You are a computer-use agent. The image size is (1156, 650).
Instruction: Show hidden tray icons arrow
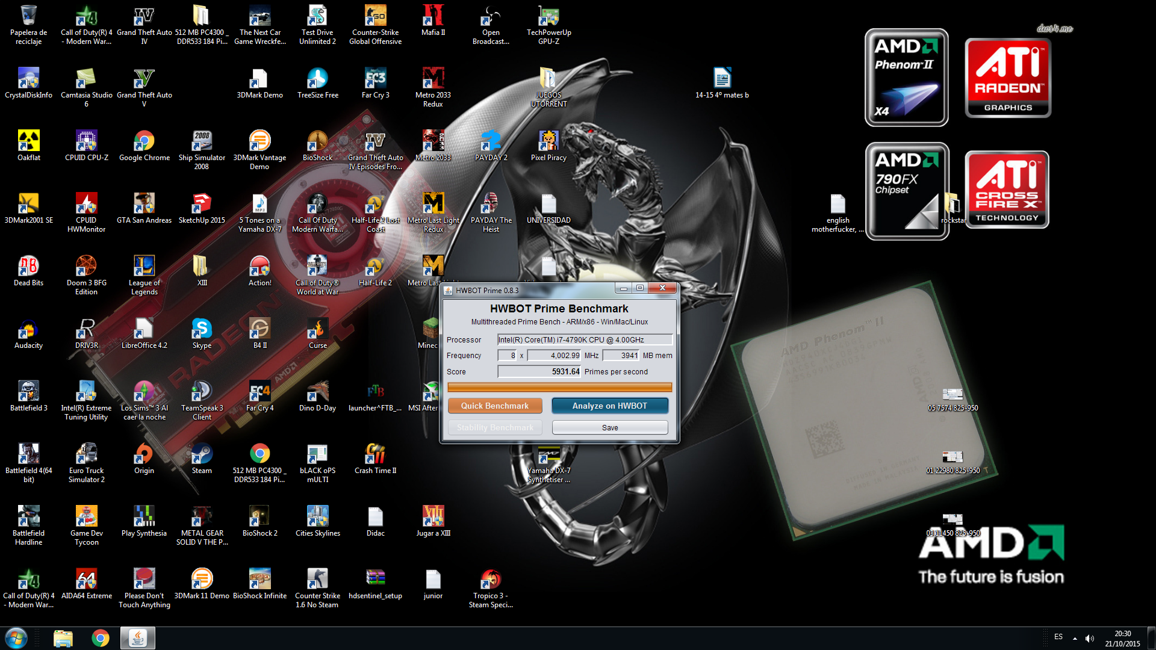pyautogui.click(x=1075, y=638)
